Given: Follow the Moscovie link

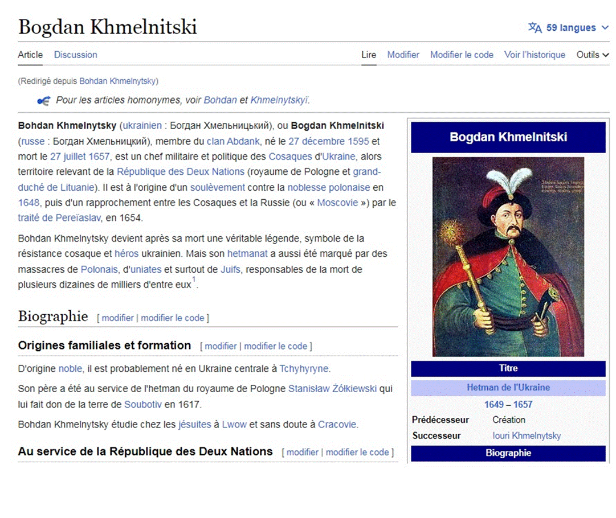Looking at the screenshot, I should point(337,203).
